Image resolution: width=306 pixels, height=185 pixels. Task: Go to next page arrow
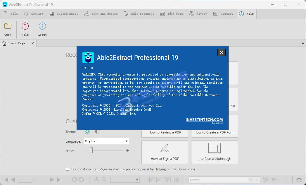coord(51,180)
